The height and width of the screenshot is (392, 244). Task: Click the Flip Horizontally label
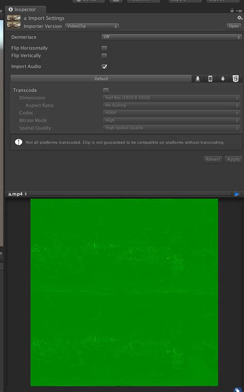(29, 48)
